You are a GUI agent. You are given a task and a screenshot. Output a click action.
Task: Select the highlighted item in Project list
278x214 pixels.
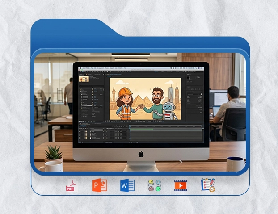[x=87, y=105]
